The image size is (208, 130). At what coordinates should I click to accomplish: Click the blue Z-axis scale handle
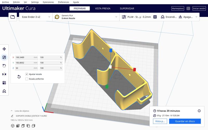coord(111,50)
